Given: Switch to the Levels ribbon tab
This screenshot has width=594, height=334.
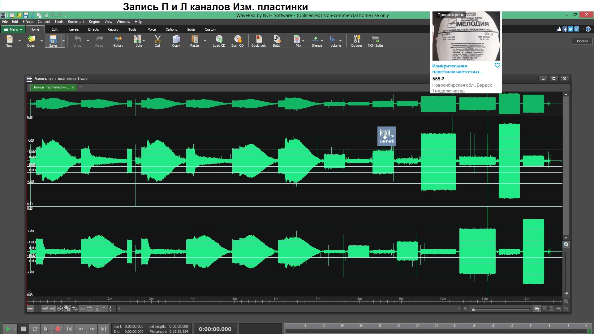Looking at the screenshot, I should (x=74, y=29).
